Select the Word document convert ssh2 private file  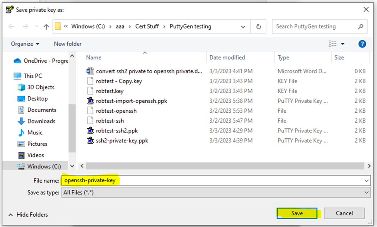pyautogui.click(x=149, y=71)
